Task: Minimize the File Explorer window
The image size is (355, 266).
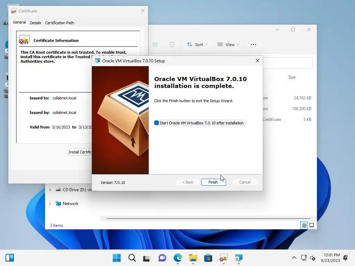Action: tap(277, 29)
